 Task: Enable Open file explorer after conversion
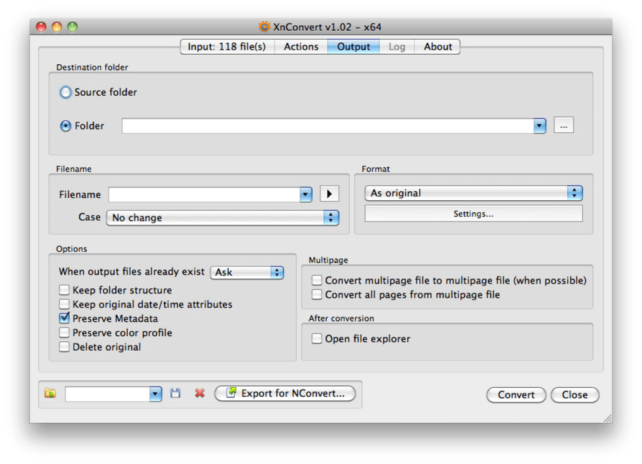tap(317, 339)
